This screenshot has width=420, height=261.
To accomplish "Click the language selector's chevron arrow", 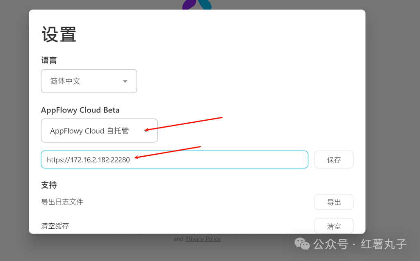I will click(125, 81).
